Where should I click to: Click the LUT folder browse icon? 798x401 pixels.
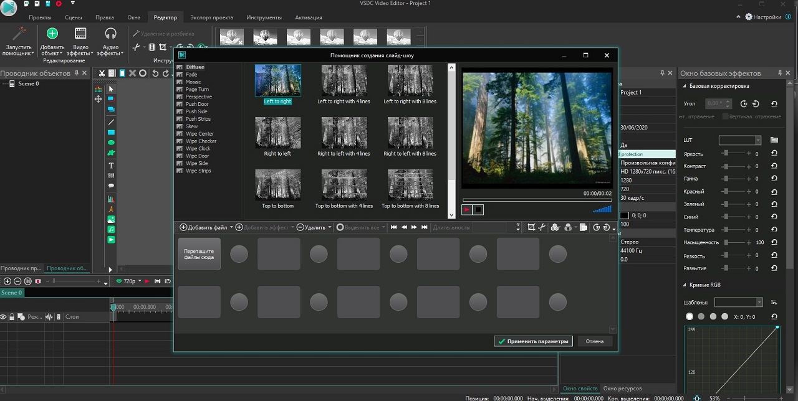pos(774,140)
